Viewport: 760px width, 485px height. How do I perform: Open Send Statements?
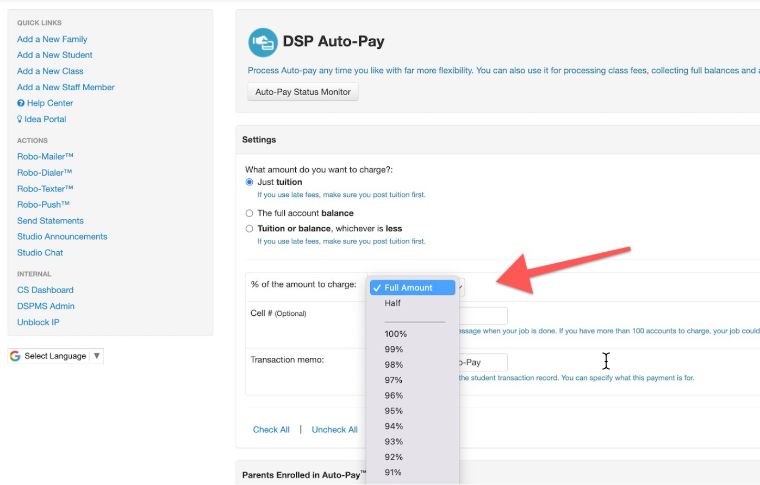51,221
